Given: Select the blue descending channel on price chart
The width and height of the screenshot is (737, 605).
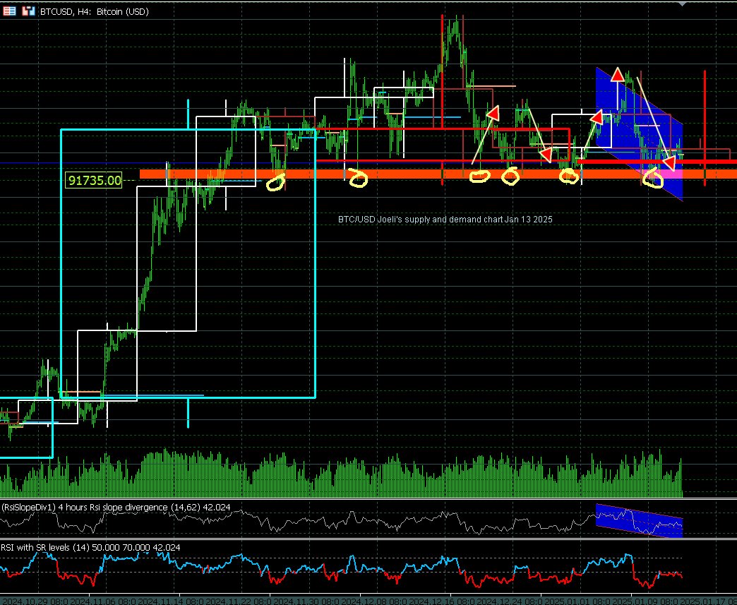Looking at the screenshot, I should coord(640,134).
